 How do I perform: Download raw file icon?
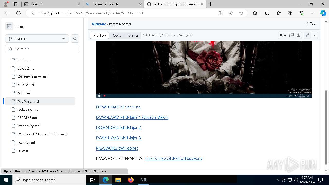click(x=298, y=35)
